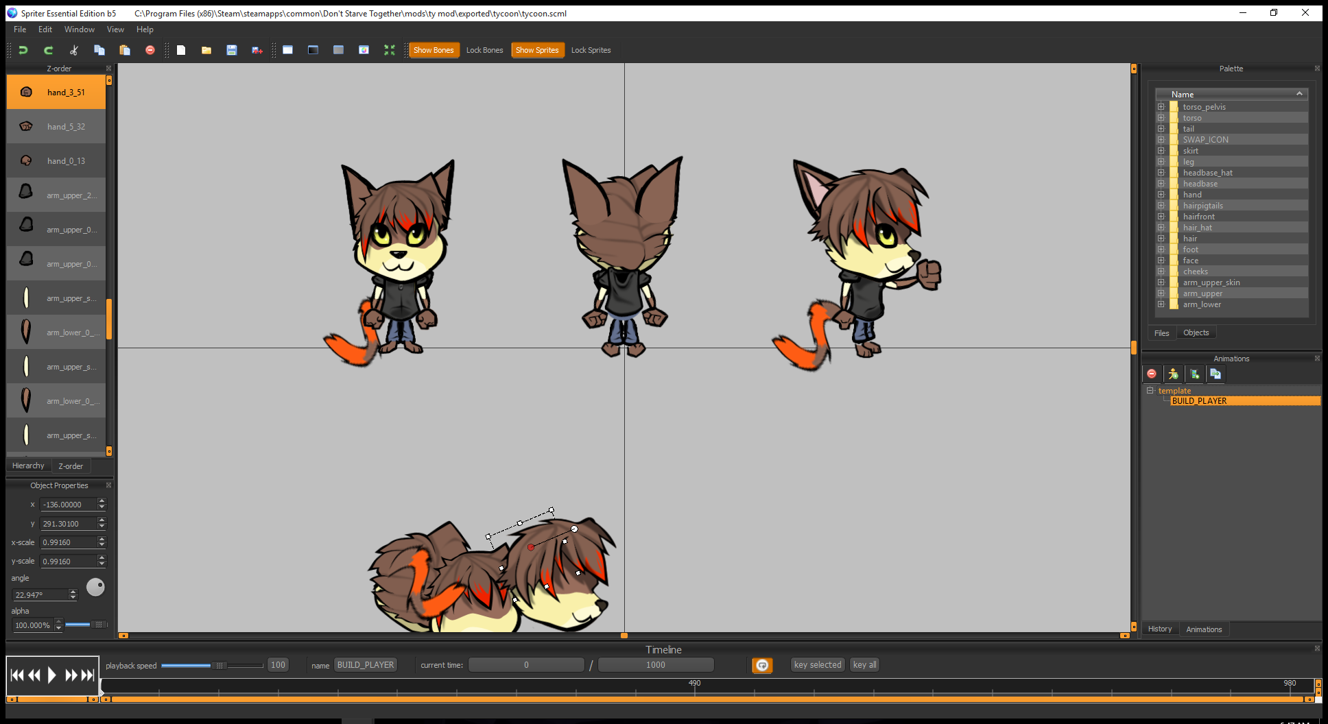1328x724 pixels.
Task: Click the alpha opacity slider
Action: tap(86, 625)
